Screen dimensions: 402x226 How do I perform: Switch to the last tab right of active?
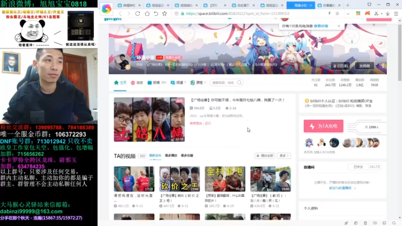click(329, 5)
